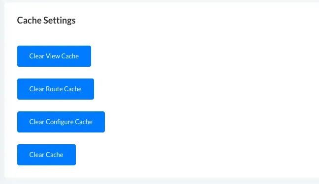
Task: Click the Clear Configure Cache button
Action: point(61,122)
